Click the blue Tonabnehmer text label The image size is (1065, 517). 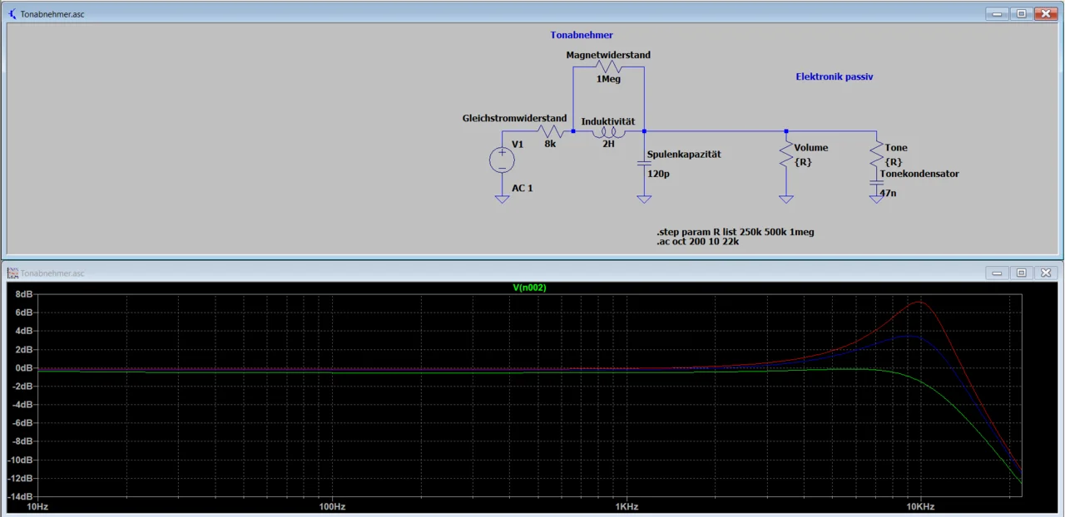point(582,35)
